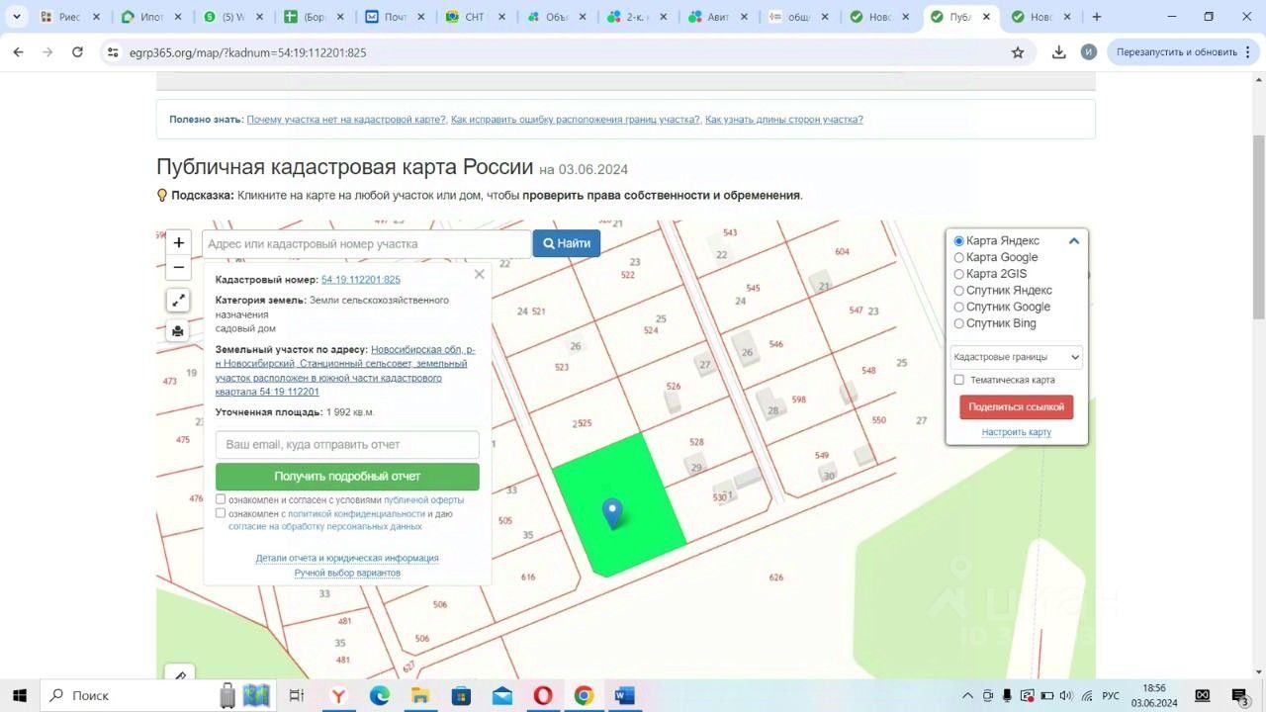
Task: Launch Microsoft Edge from taskbar
Action: click(380, 695)
